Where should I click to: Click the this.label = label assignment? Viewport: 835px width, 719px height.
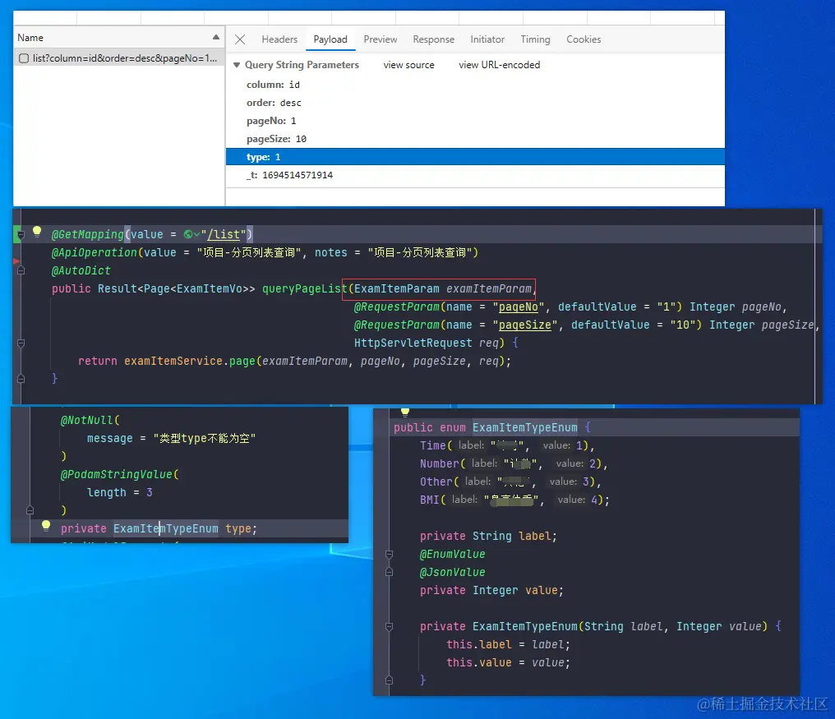pos(509,645)
